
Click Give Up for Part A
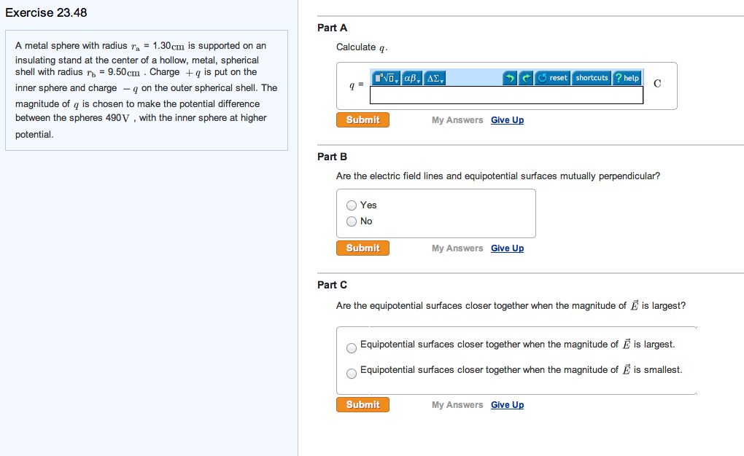[507, 120]
